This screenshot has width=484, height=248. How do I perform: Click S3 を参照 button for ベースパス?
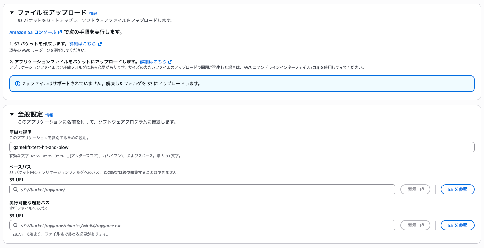point(457,189)
